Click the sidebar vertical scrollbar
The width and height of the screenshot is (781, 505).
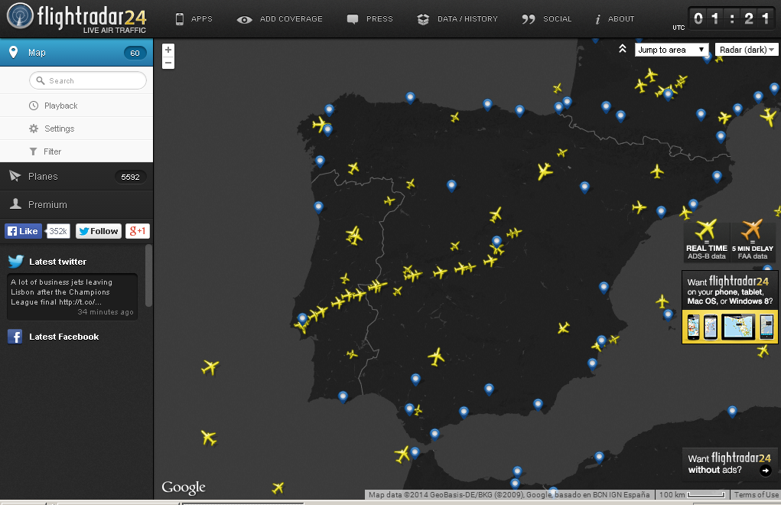pyautogui.click(x=148, y=275)
